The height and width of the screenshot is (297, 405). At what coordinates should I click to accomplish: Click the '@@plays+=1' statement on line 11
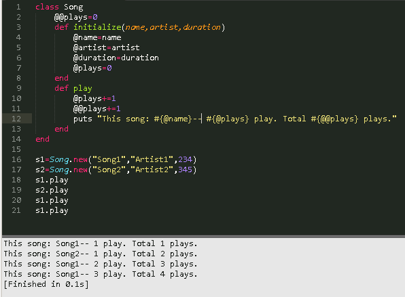97,108
